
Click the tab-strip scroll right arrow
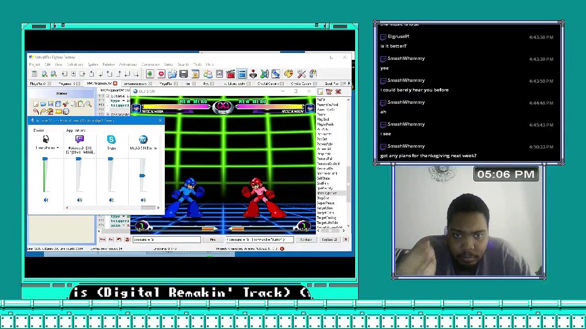pyautogui.click(x=349, y=84)
